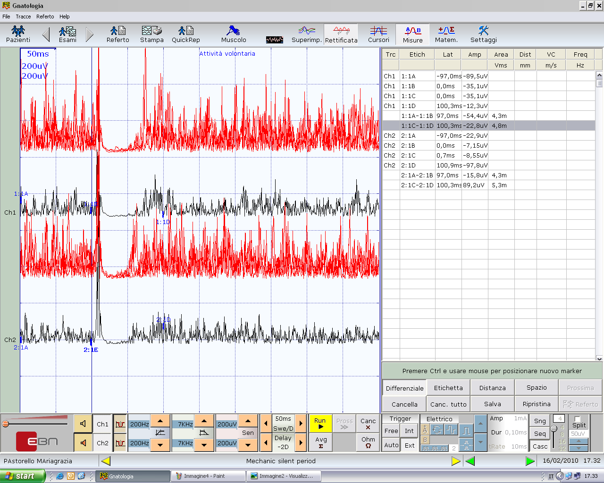604x483 pixels.
Task: Open the Referto menu
Action: pyautogui.click(x=45, y=17)
